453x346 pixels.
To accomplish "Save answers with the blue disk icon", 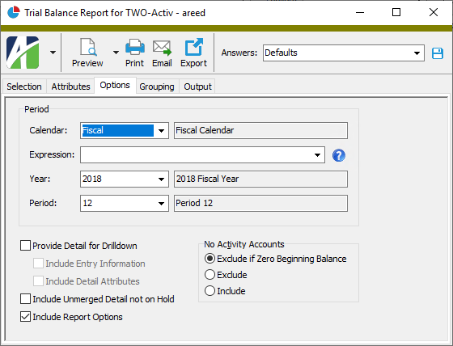I will pyautogui.click(x=438, y=53).
